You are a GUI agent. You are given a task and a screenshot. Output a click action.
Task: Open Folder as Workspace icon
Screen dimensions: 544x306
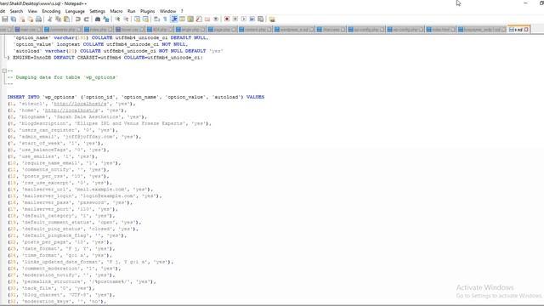pos(207,19)
